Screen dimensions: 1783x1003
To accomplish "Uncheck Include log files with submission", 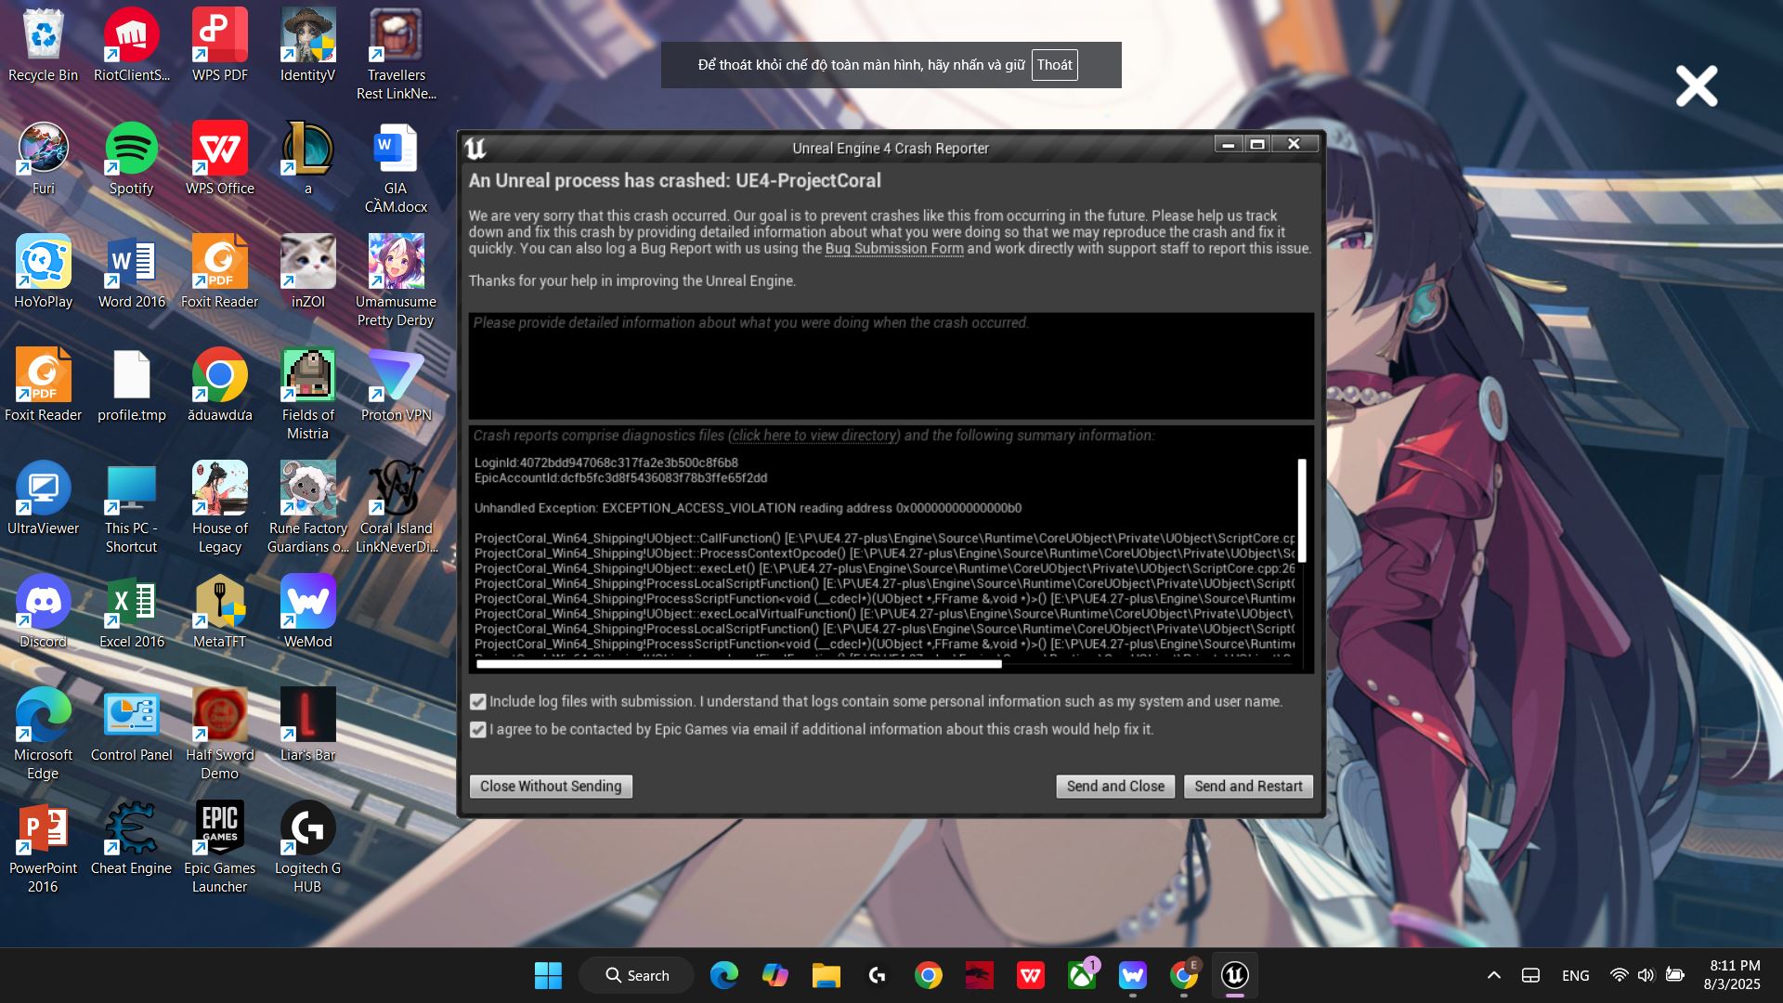I will pos(478,702).
